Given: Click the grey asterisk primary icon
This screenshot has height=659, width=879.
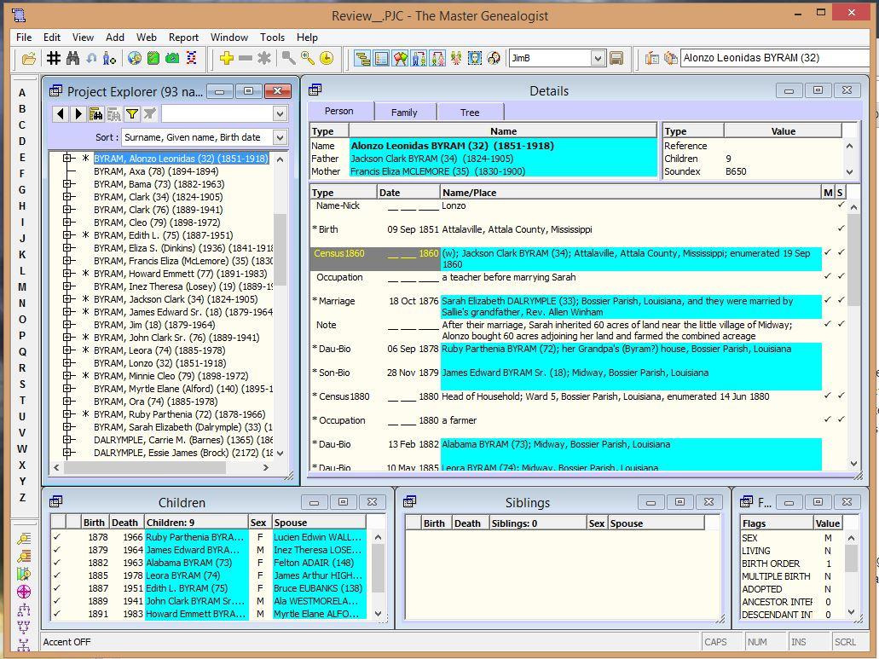Looking at the screenshot, I should (x=264, y=58).
